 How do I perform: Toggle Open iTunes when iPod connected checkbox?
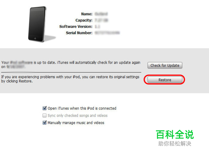coord(44,108)
